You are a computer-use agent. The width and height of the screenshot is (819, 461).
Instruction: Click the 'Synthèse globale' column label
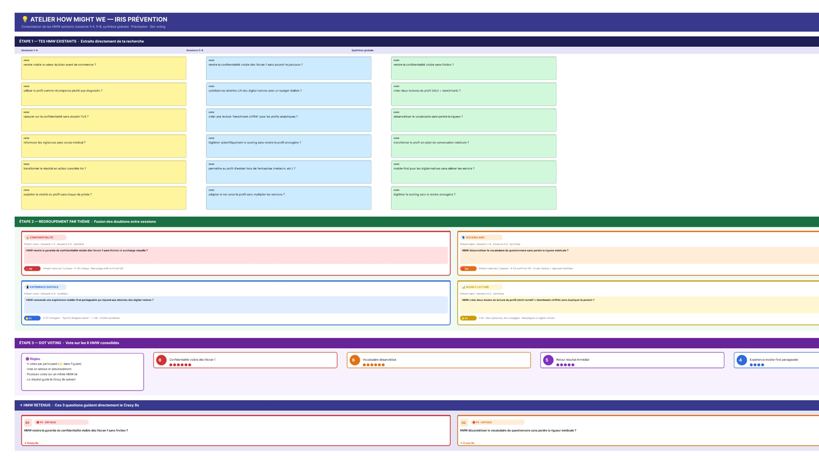coord(362,50)
